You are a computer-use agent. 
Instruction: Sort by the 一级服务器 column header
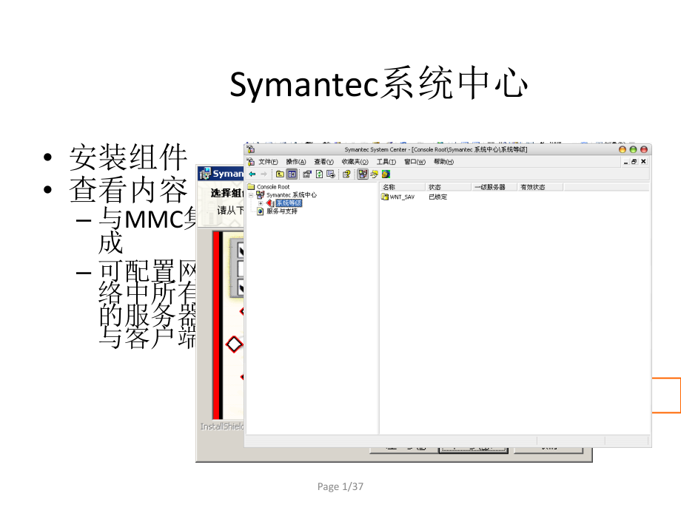pos(494,187)
